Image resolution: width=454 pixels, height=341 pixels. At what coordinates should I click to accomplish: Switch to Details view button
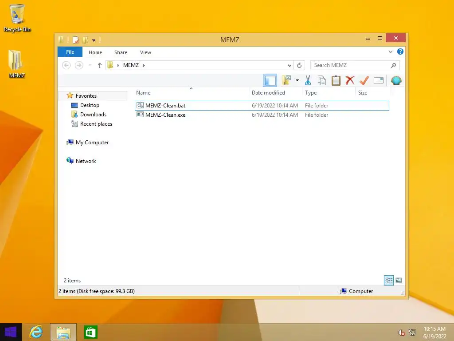(x=388, y=281)
